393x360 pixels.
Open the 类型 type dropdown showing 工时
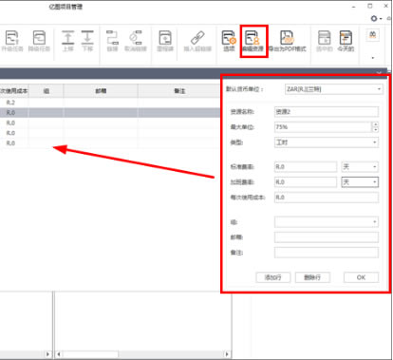(x=326, y=142)
